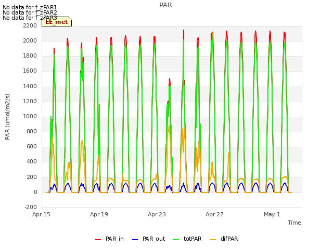Click the blue PAR_out legend swatch
The width and height of the screenshot is (333, 249).
(x=135, y=240)
